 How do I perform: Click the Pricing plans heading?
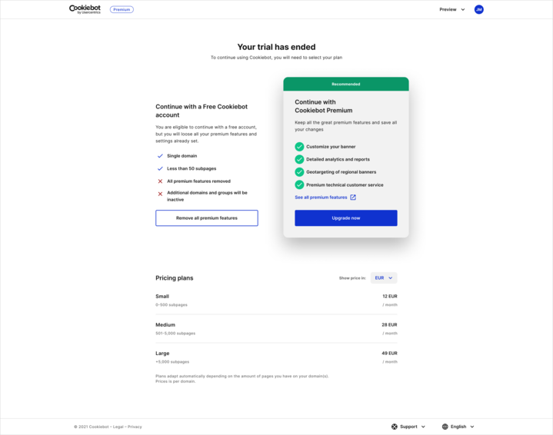point(175,277)
